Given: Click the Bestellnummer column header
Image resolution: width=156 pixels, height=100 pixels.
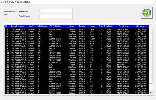Looking at the screenshot, I should click(17, 26).
